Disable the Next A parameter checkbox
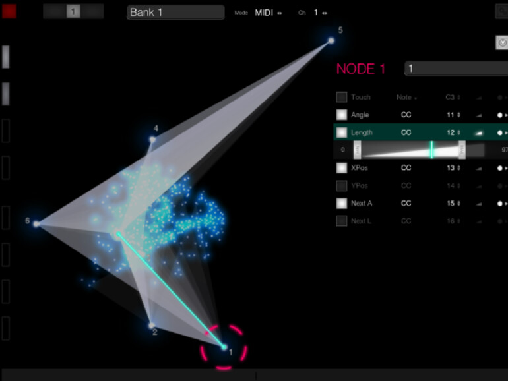Screen dimensions: 508x381 (342, 203)
